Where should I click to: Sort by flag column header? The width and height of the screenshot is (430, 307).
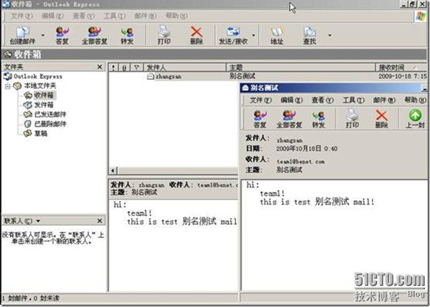coord(136,67)
